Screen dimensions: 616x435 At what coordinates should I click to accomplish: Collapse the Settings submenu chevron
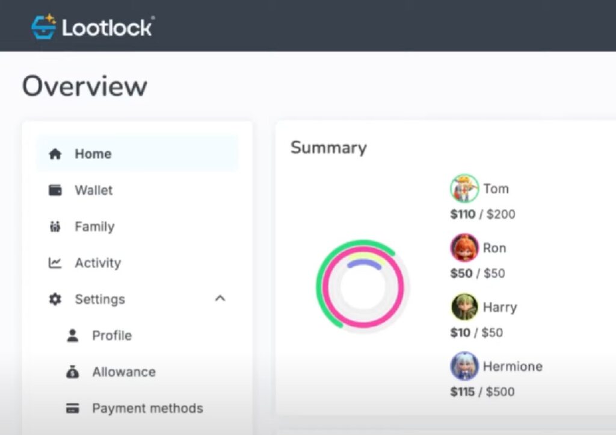[220, 299]
